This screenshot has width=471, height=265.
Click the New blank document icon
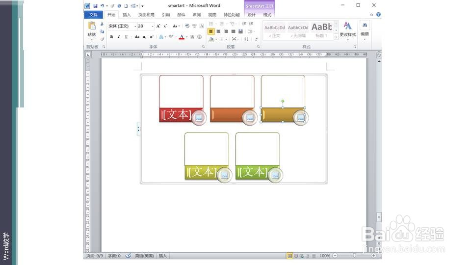(126, 6)
